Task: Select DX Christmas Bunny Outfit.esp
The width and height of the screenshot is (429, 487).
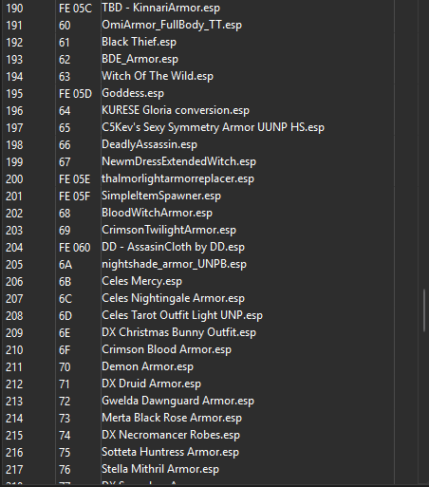Action: [178, 332]
